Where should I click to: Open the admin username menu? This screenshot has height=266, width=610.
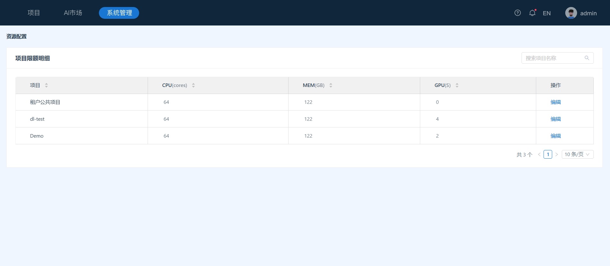tap(588, 13)
